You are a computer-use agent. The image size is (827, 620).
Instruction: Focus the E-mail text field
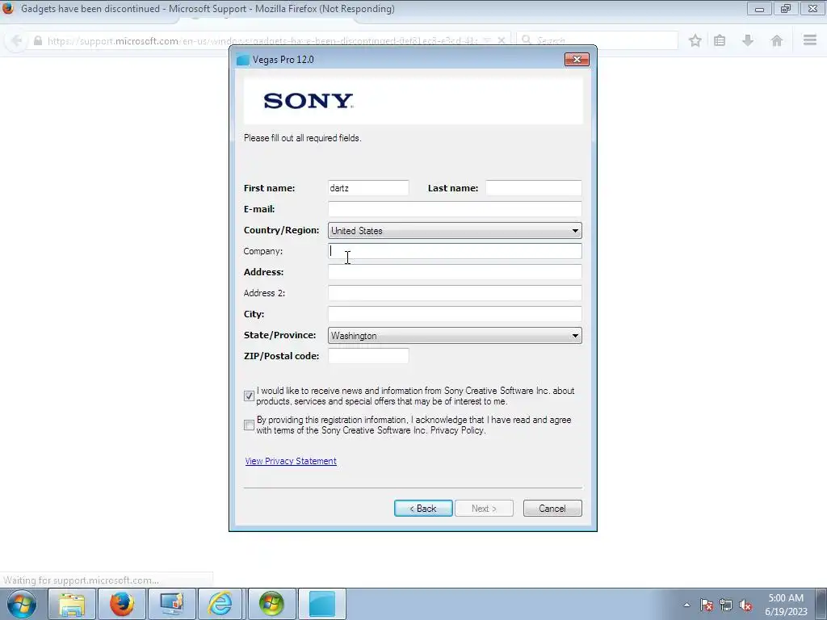click(455, 209)
